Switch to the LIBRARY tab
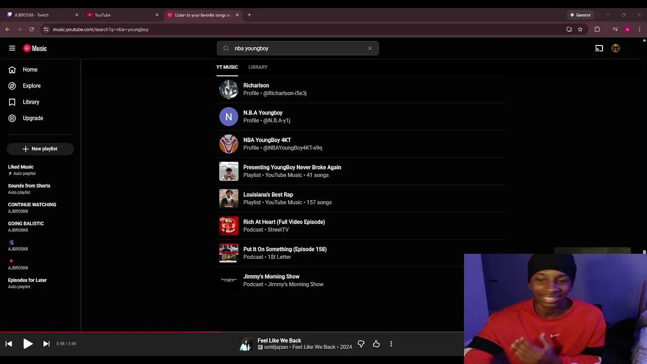 pos(258,67)
